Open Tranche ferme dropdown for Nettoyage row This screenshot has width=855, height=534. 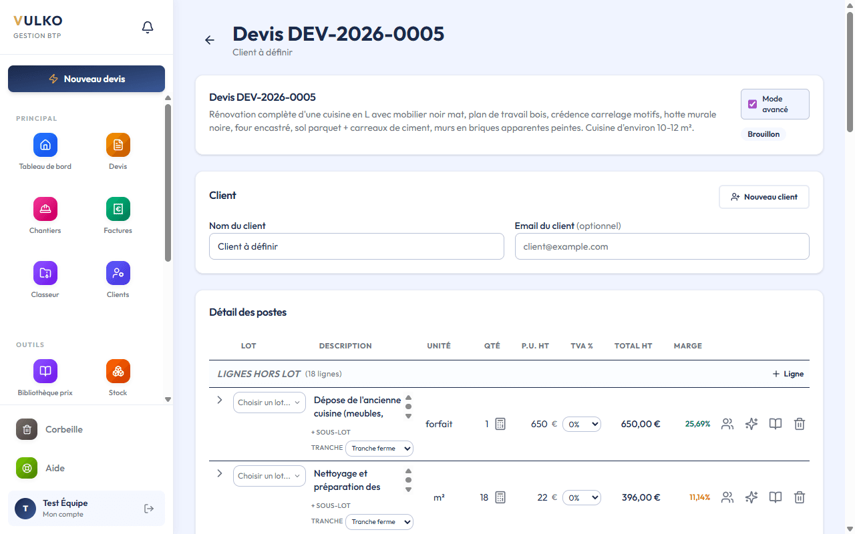click(x=379, y=522)
